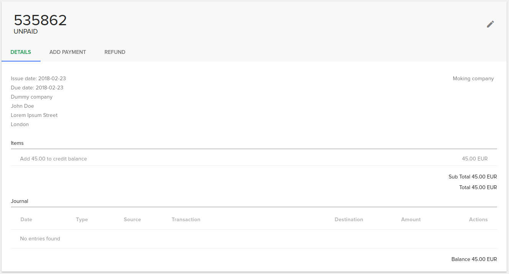Image resolution: width=509 pixels, height=274 pixels.
Task: Sort the Journal by Date column
Action: (26, 219)
